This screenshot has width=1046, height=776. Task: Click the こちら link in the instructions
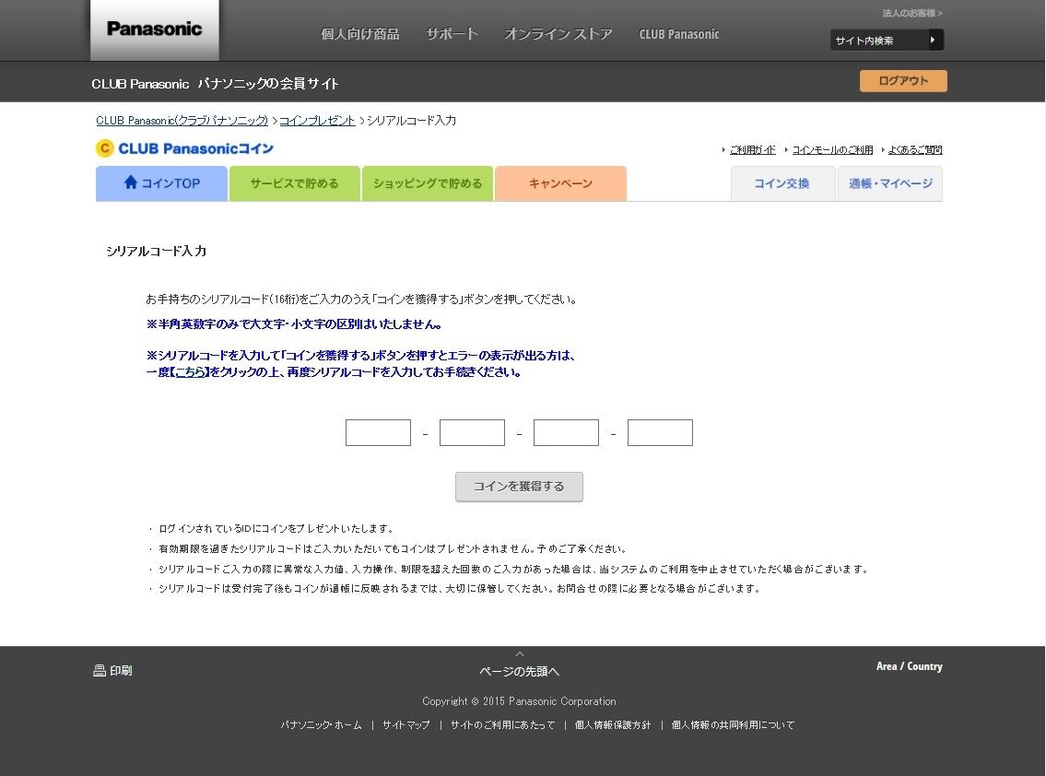click(x=188, y=371)
